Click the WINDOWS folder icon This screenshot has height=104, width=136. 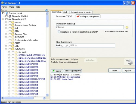(x=13, y=49)
